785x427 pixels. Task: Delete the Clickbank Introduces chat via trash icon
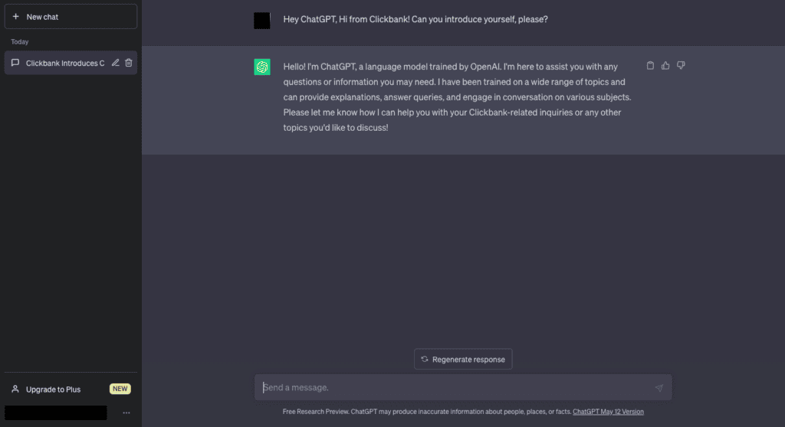pyautogui.click(x=129, y=63)
